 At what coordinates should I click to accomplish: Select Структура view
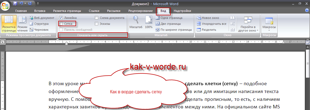click(39, 24)
